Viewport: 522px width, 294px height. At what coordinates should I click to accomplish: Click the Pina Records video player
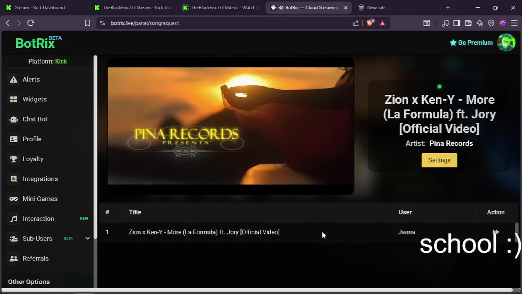click(230, 126)
